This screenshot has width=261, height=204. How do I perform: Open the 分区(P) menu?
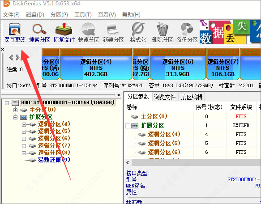59,15
